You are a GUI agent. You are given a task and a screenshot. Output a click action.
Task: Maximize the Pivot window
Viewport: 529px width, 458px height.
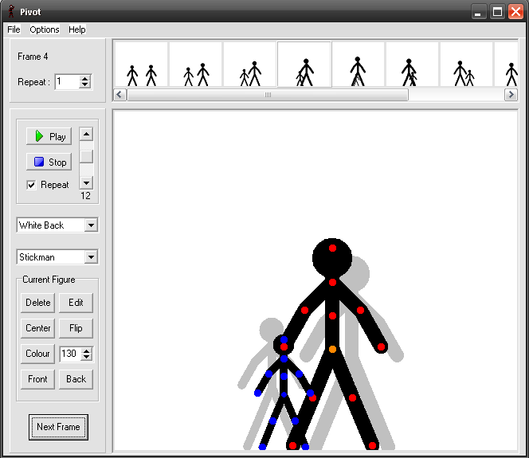tap(497, 12)
